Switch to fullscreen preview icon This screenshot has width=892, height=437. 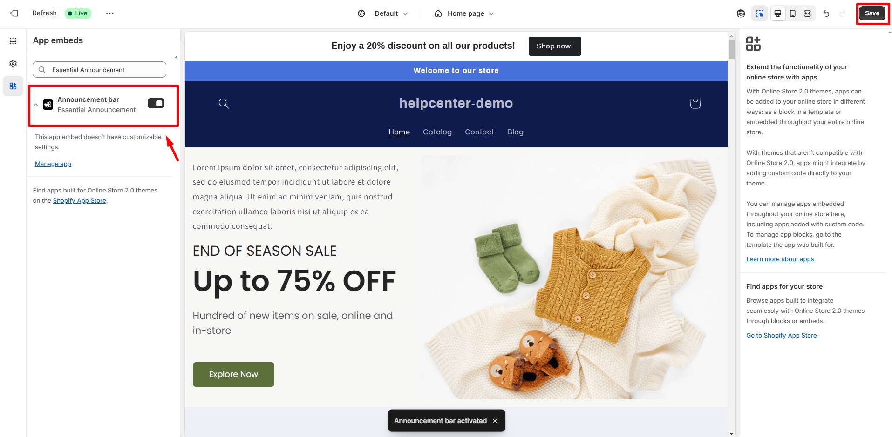[x=807, y=13]
